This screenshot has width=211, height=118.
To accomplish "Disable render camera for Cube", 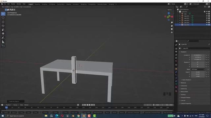I will click(209, 14).
